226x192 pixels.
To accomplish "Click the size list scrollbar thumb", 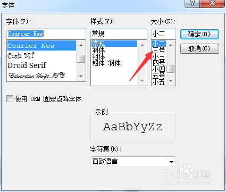I will (171, 69).
